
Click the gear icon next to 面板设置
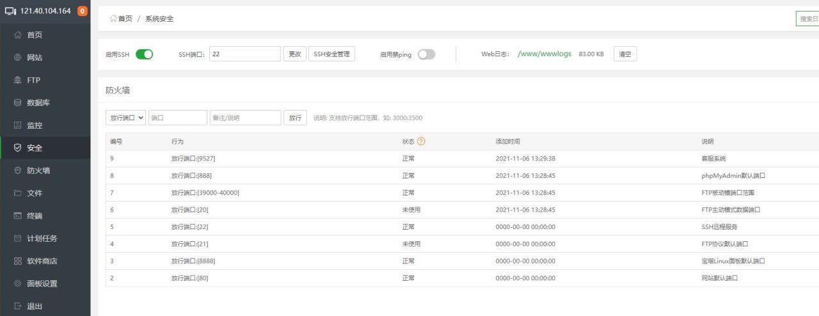point(17,283)
